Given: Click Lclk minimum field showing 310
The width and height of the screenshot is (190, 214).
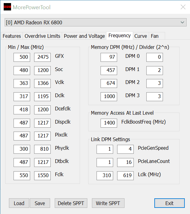Looking at the screenshot, I should [x=105, y=176].
